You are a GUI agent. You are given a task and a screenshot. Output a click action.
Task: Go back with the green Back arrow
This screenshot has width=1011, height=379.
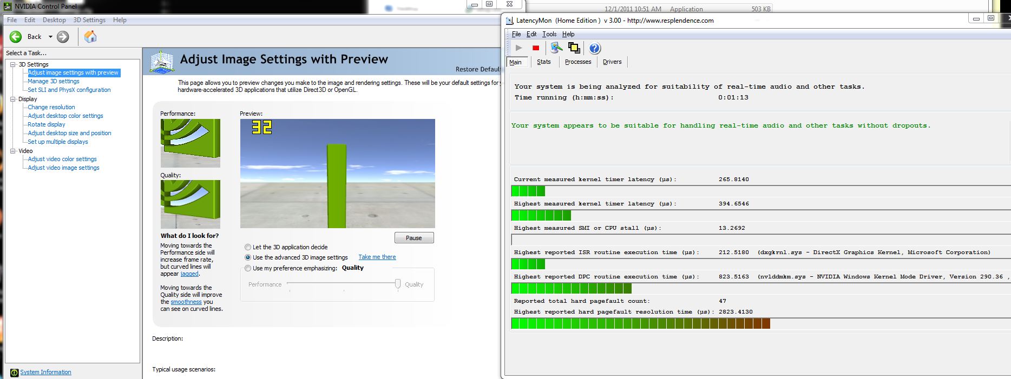(16, 37)
